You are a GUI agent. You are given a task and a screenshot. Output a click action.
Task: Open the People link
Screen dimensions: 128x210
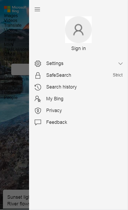tap(11, 97)
